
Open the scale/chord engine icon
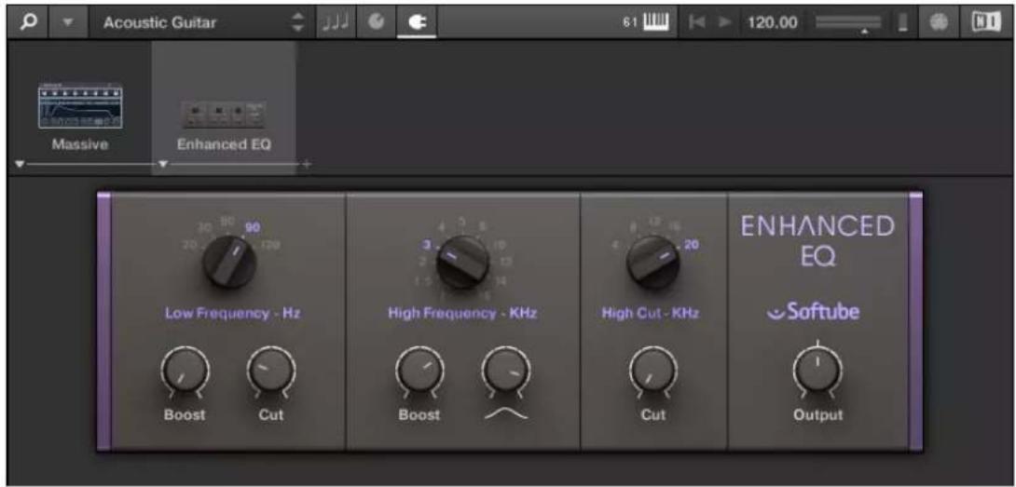click(x=376, y=22)
